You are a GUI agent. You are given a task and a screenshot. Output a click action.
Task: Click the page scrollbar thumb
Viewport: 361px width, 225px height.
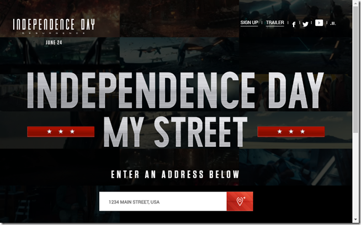pos(355,69)
